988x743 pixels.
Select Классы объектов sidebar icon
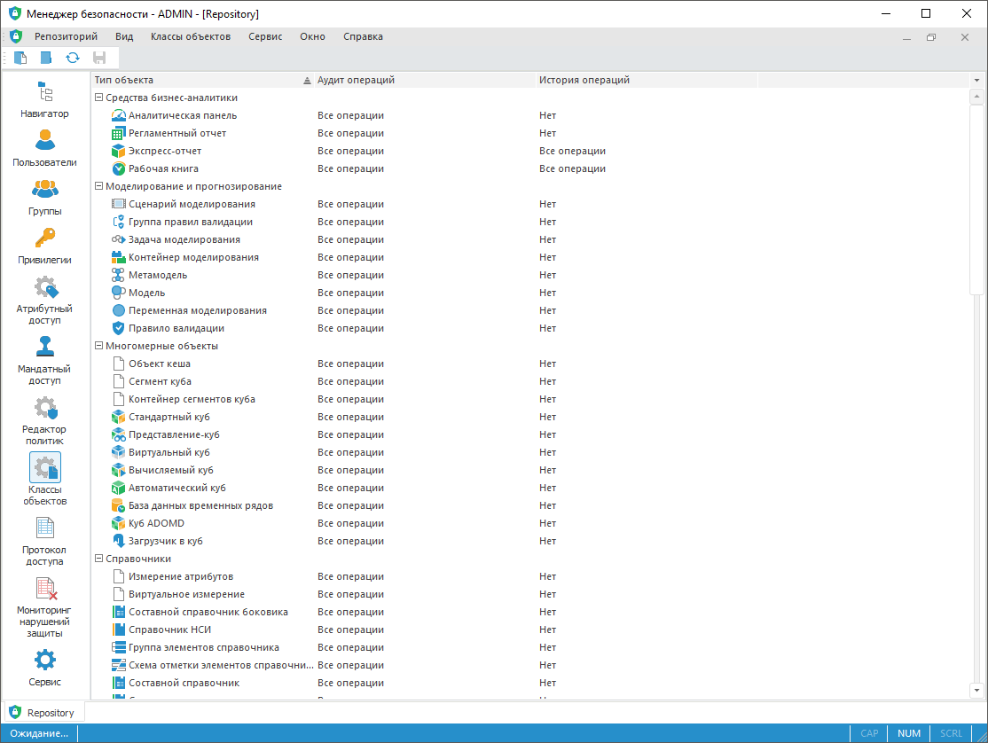point(44,468)
